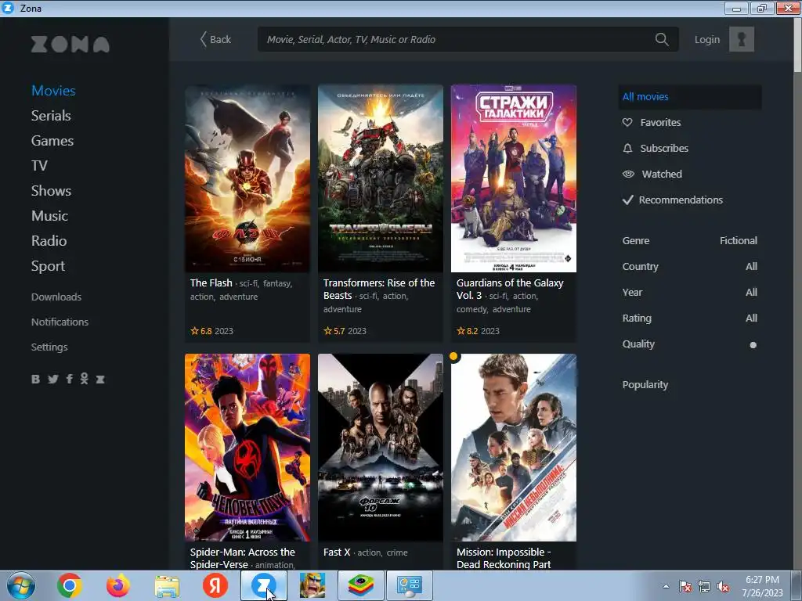Go to Games section
Screen dimensions: 802x601
pos(52,141)
